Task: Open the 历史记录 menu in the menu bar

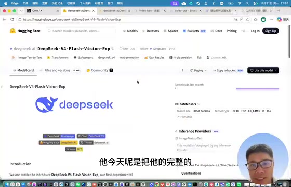Action: tap(57, 3)
